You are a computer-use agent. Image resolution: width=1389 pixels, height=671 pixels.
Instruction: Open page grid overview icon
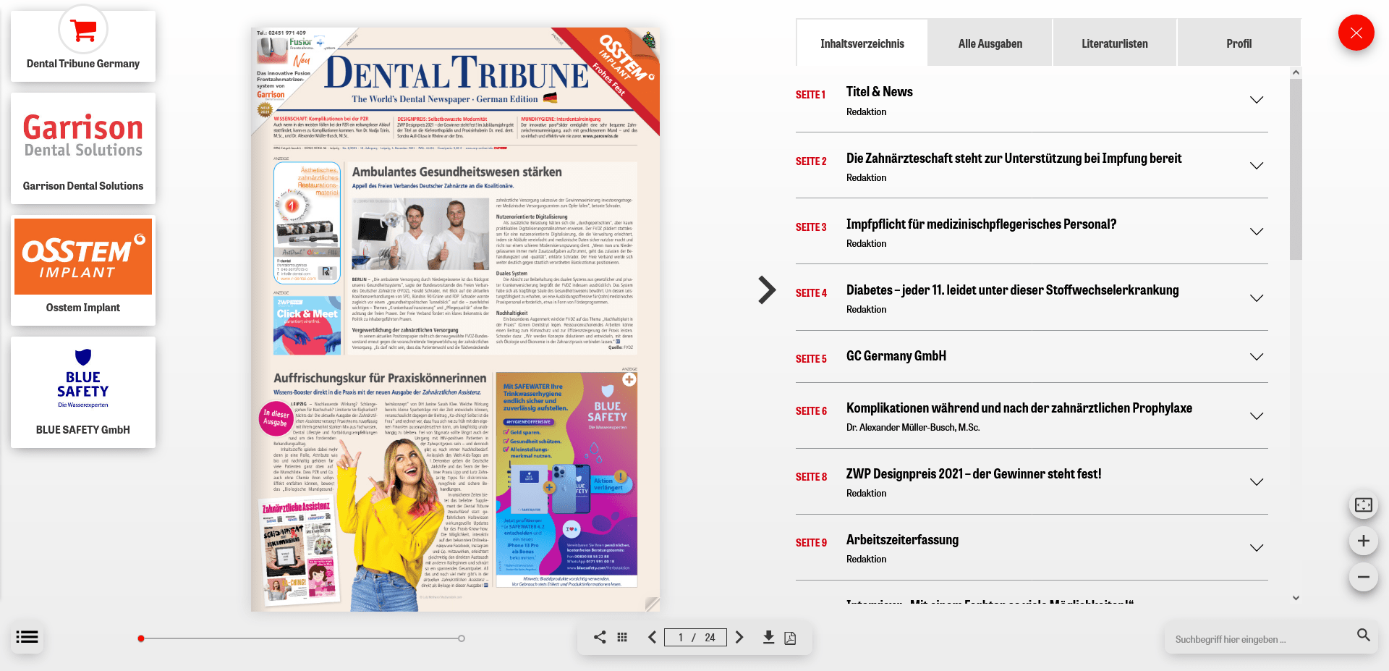[x=622, y=637]
